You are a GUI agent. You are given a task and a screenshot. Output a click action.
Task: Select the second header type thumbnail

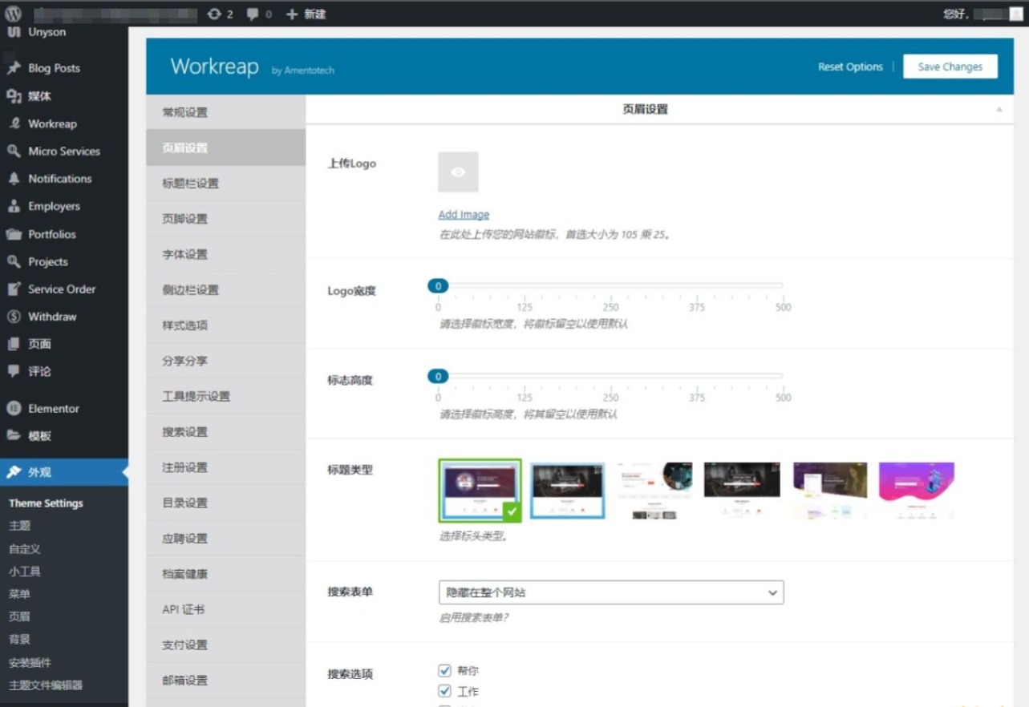click(567, 491)
